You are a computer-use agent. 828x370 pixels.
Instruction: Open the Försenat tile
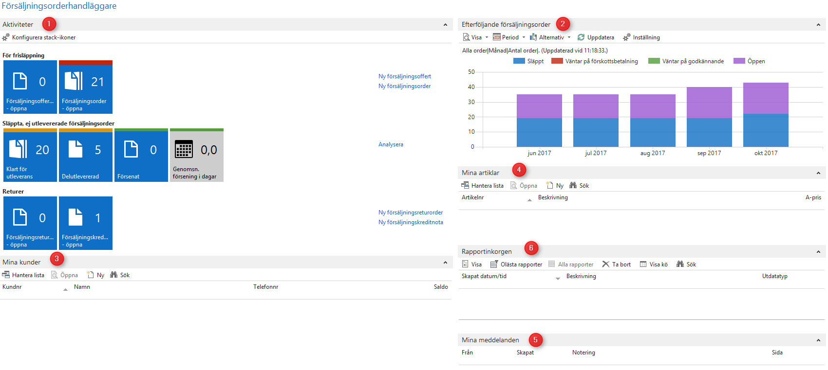point(141,155)
